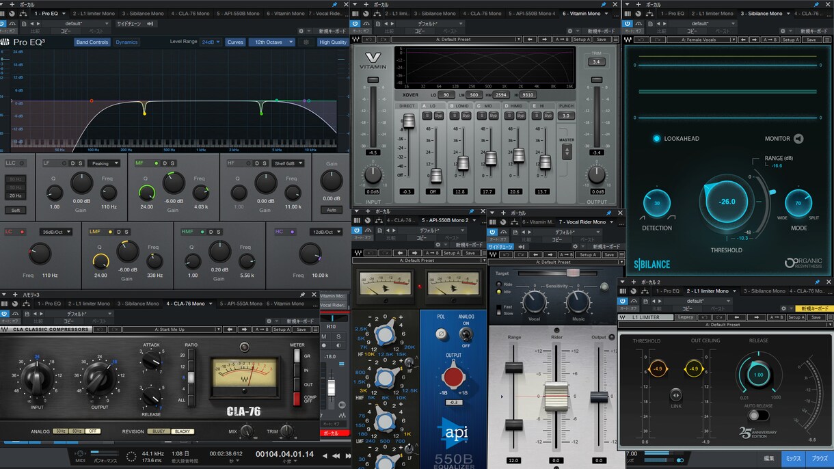
Task: Open the ミックス tab at bottom right
Action: point(793,458)
